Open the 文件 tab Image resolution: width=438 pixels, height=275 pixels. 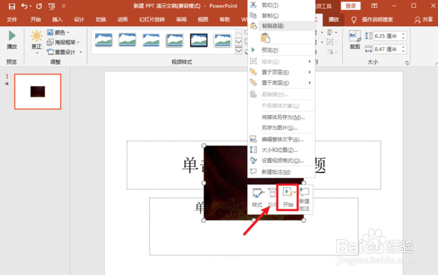pyautogui.click(x=12, y=19)
